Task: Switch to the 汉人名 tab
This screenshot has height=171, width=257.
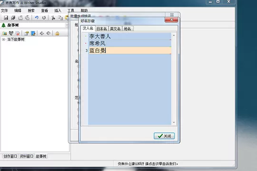Action: point(88,28)
